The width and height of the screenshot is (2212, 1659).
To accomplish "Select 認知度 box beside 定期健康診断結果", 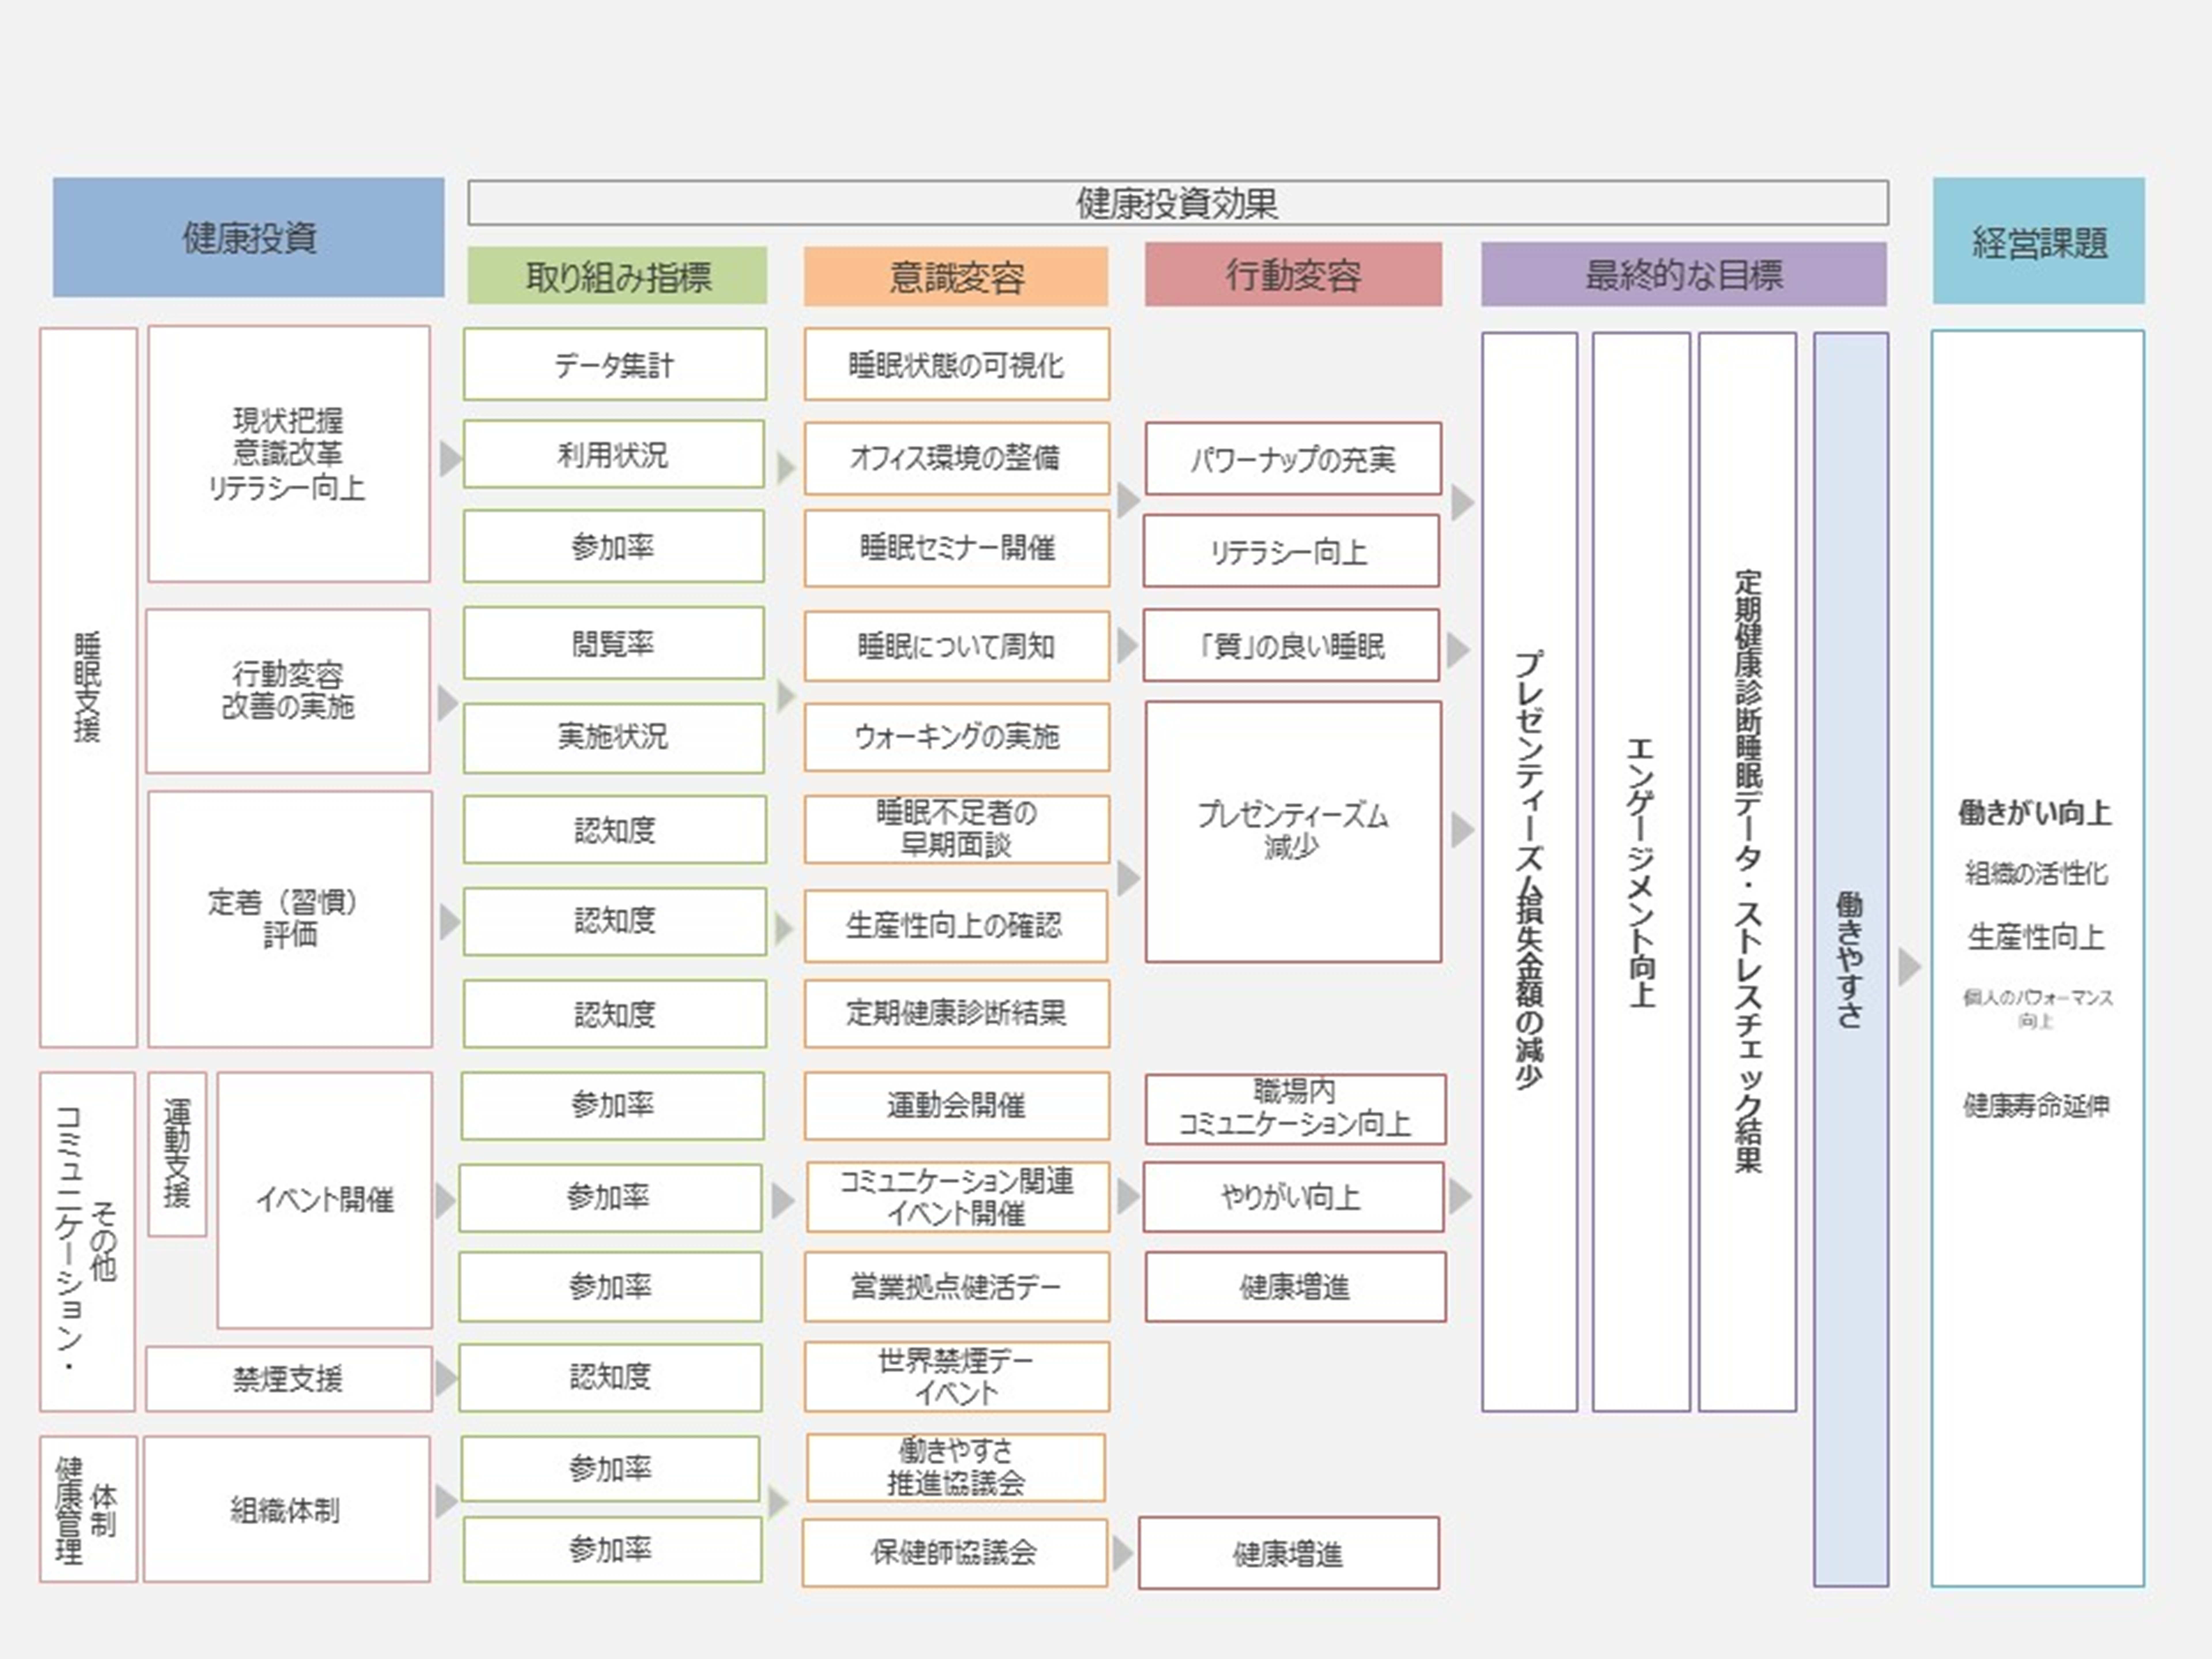I will click(615, 1014).
